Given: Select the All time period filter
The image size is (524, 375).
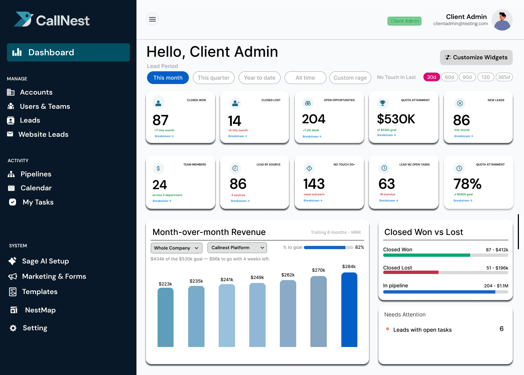Looking at the screenshot, I should point(305,78).
